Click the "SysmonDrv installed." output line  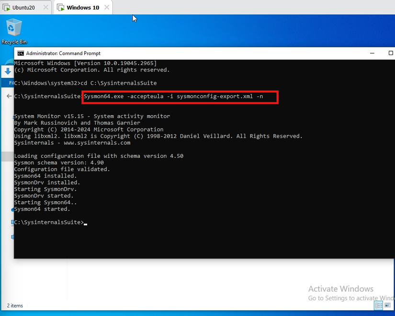(47, 183)
